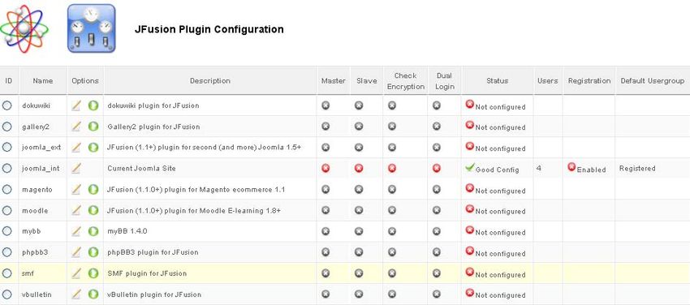Click the dokuwiki Not configured status icon
The height and width of the screenshot is (305, 690).
(469, 105)
